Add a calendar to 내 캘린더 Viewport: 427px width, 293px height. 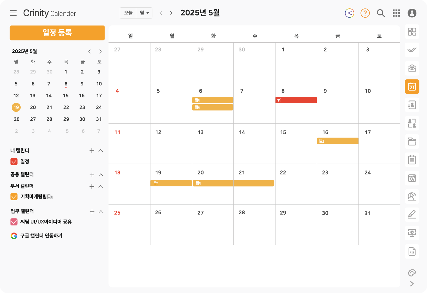click(x=92, y=151)
